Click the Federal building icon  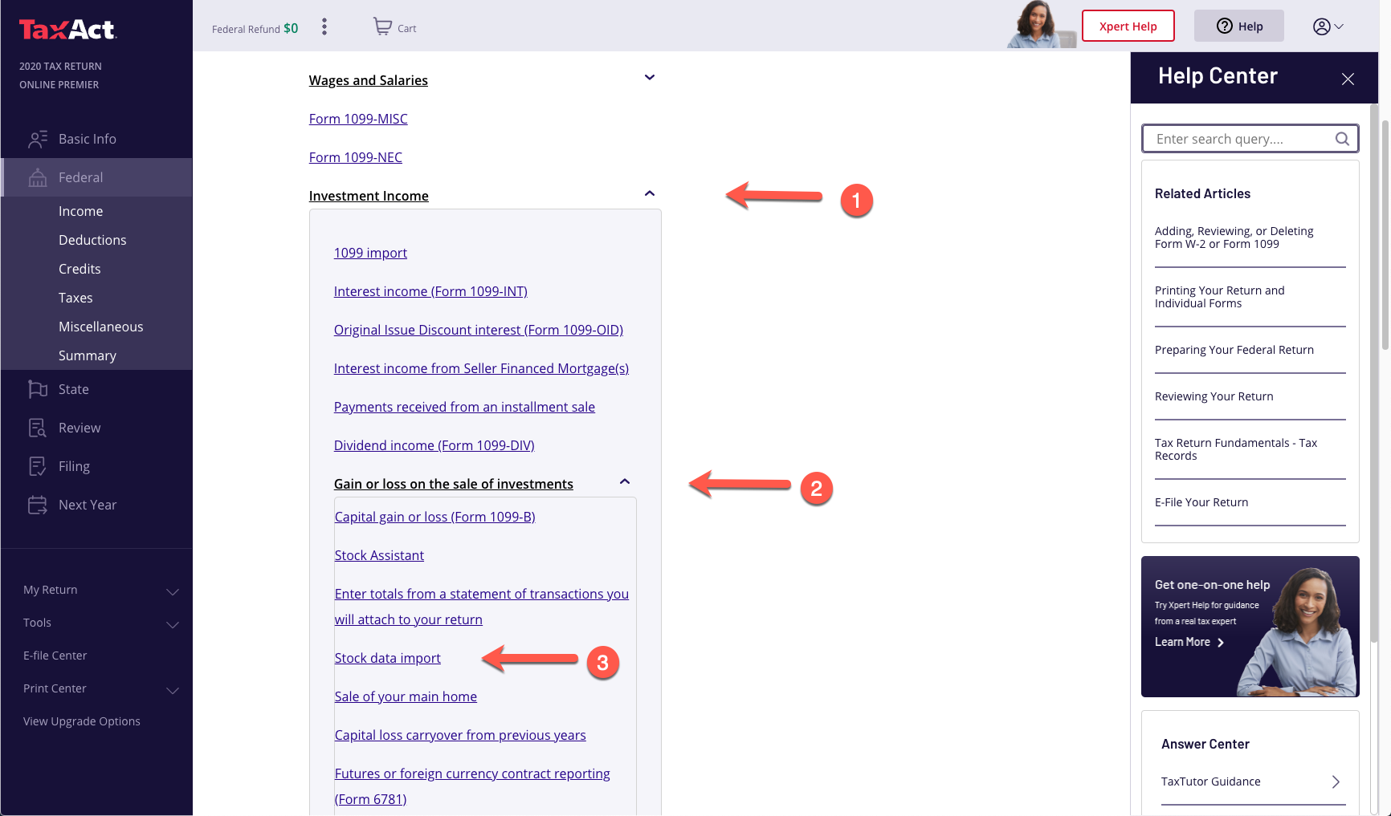click(38, 177)
